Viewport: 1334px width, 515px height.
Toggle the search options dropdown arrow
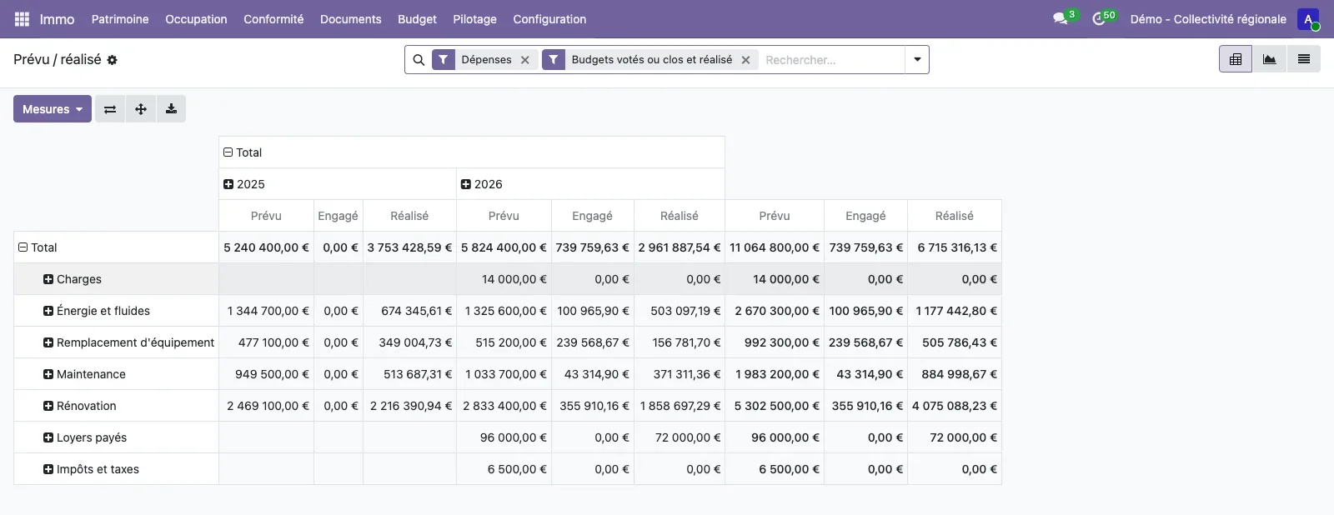(x=917, y=60)
